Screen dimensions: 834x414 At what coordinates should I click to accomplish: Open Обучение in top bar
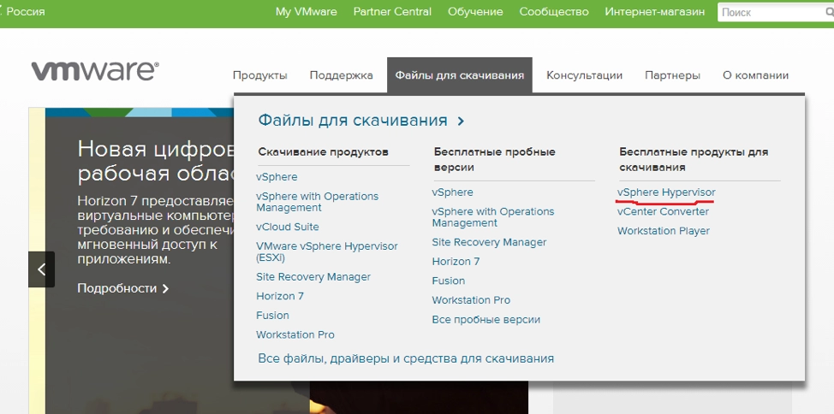click(x=475, y=12)
